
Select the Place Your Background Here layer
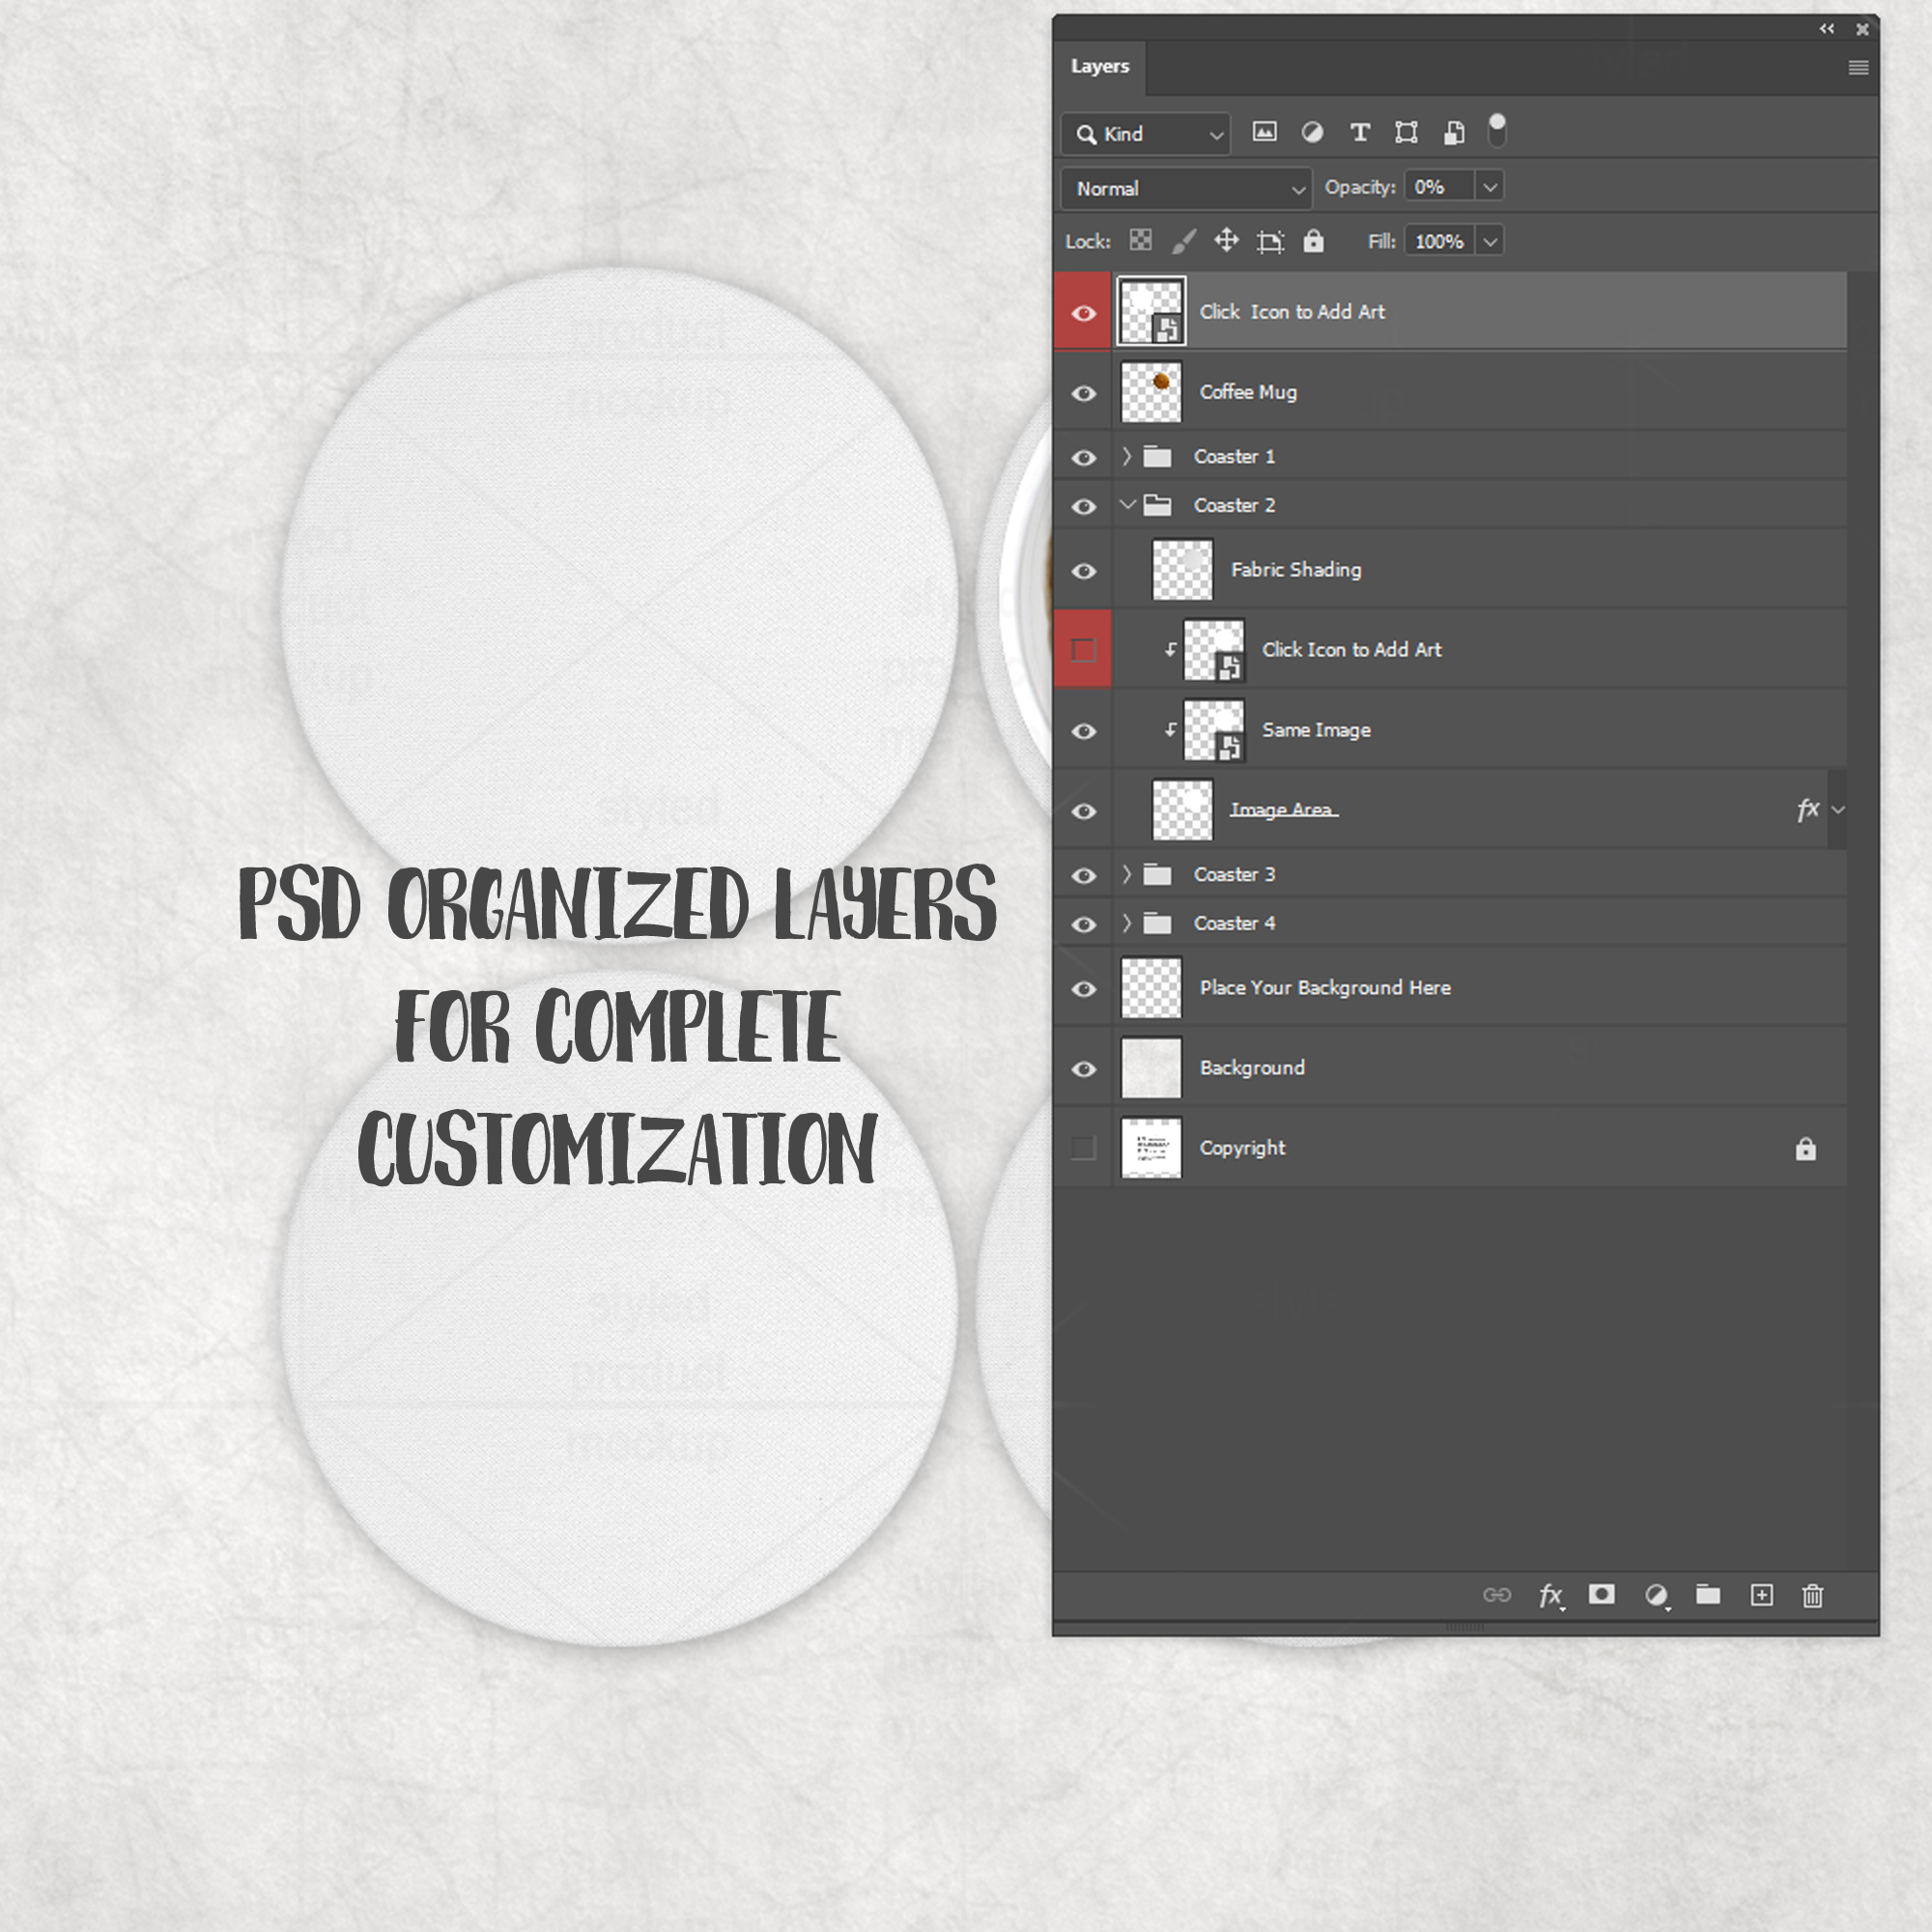(1324, 988)
